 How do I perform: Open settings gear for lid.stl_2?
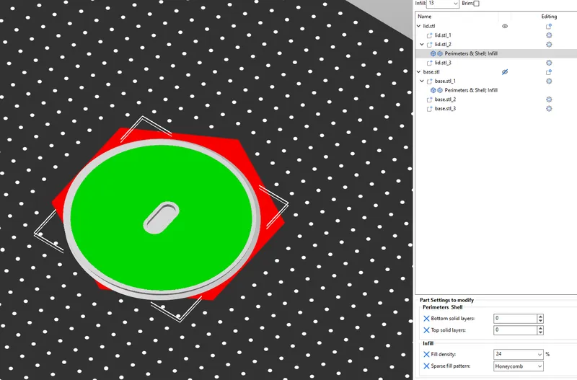(549, 45)
